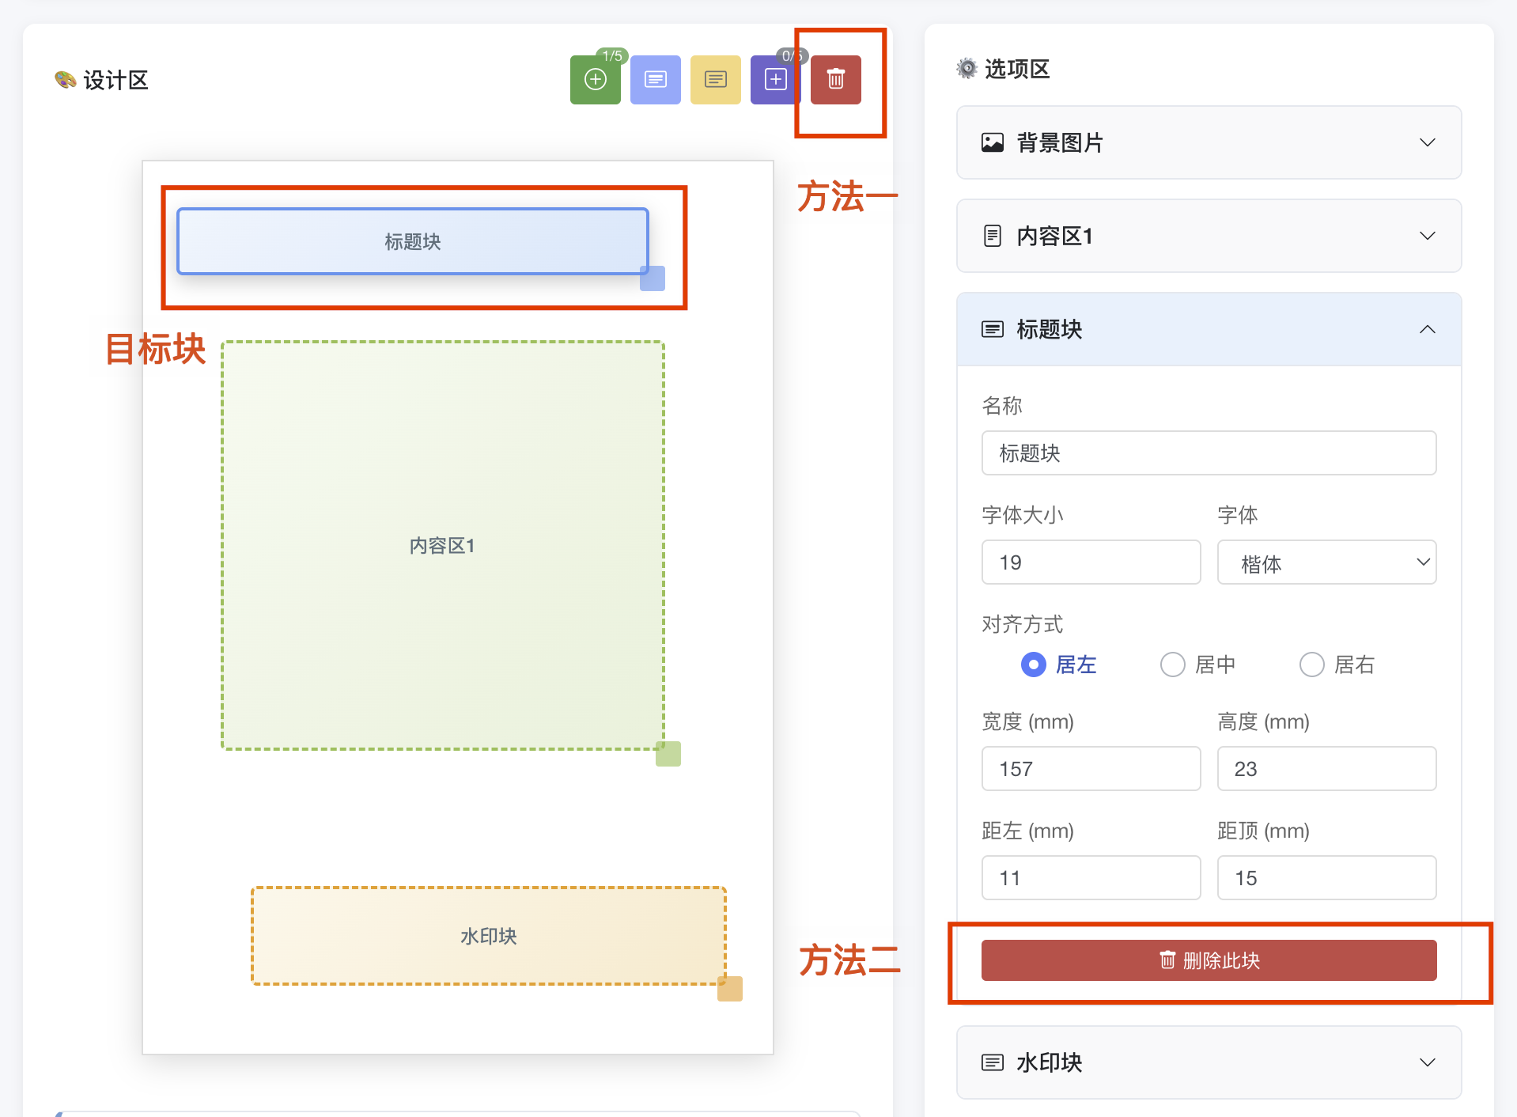
Task: Click the blue resize handle of 标题块
Action: (653, 278)
